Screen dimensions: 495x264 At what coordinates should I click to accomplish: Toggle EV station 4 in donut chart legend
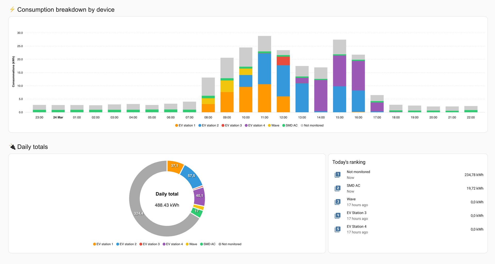point(173,244)
